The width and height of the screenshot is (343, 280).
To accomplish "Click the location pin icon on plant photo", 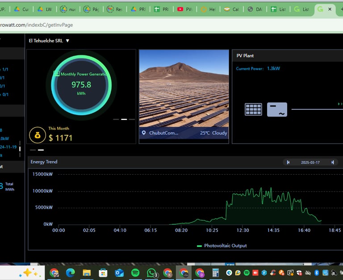I will pyautogui.click(x=144, y=133).
